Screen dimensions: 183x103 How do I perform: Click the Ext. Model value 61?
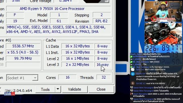pos(59,21)
